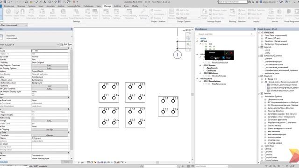Close the Dyno Browser panel
The image size is (299, 168).
(255, 29)
